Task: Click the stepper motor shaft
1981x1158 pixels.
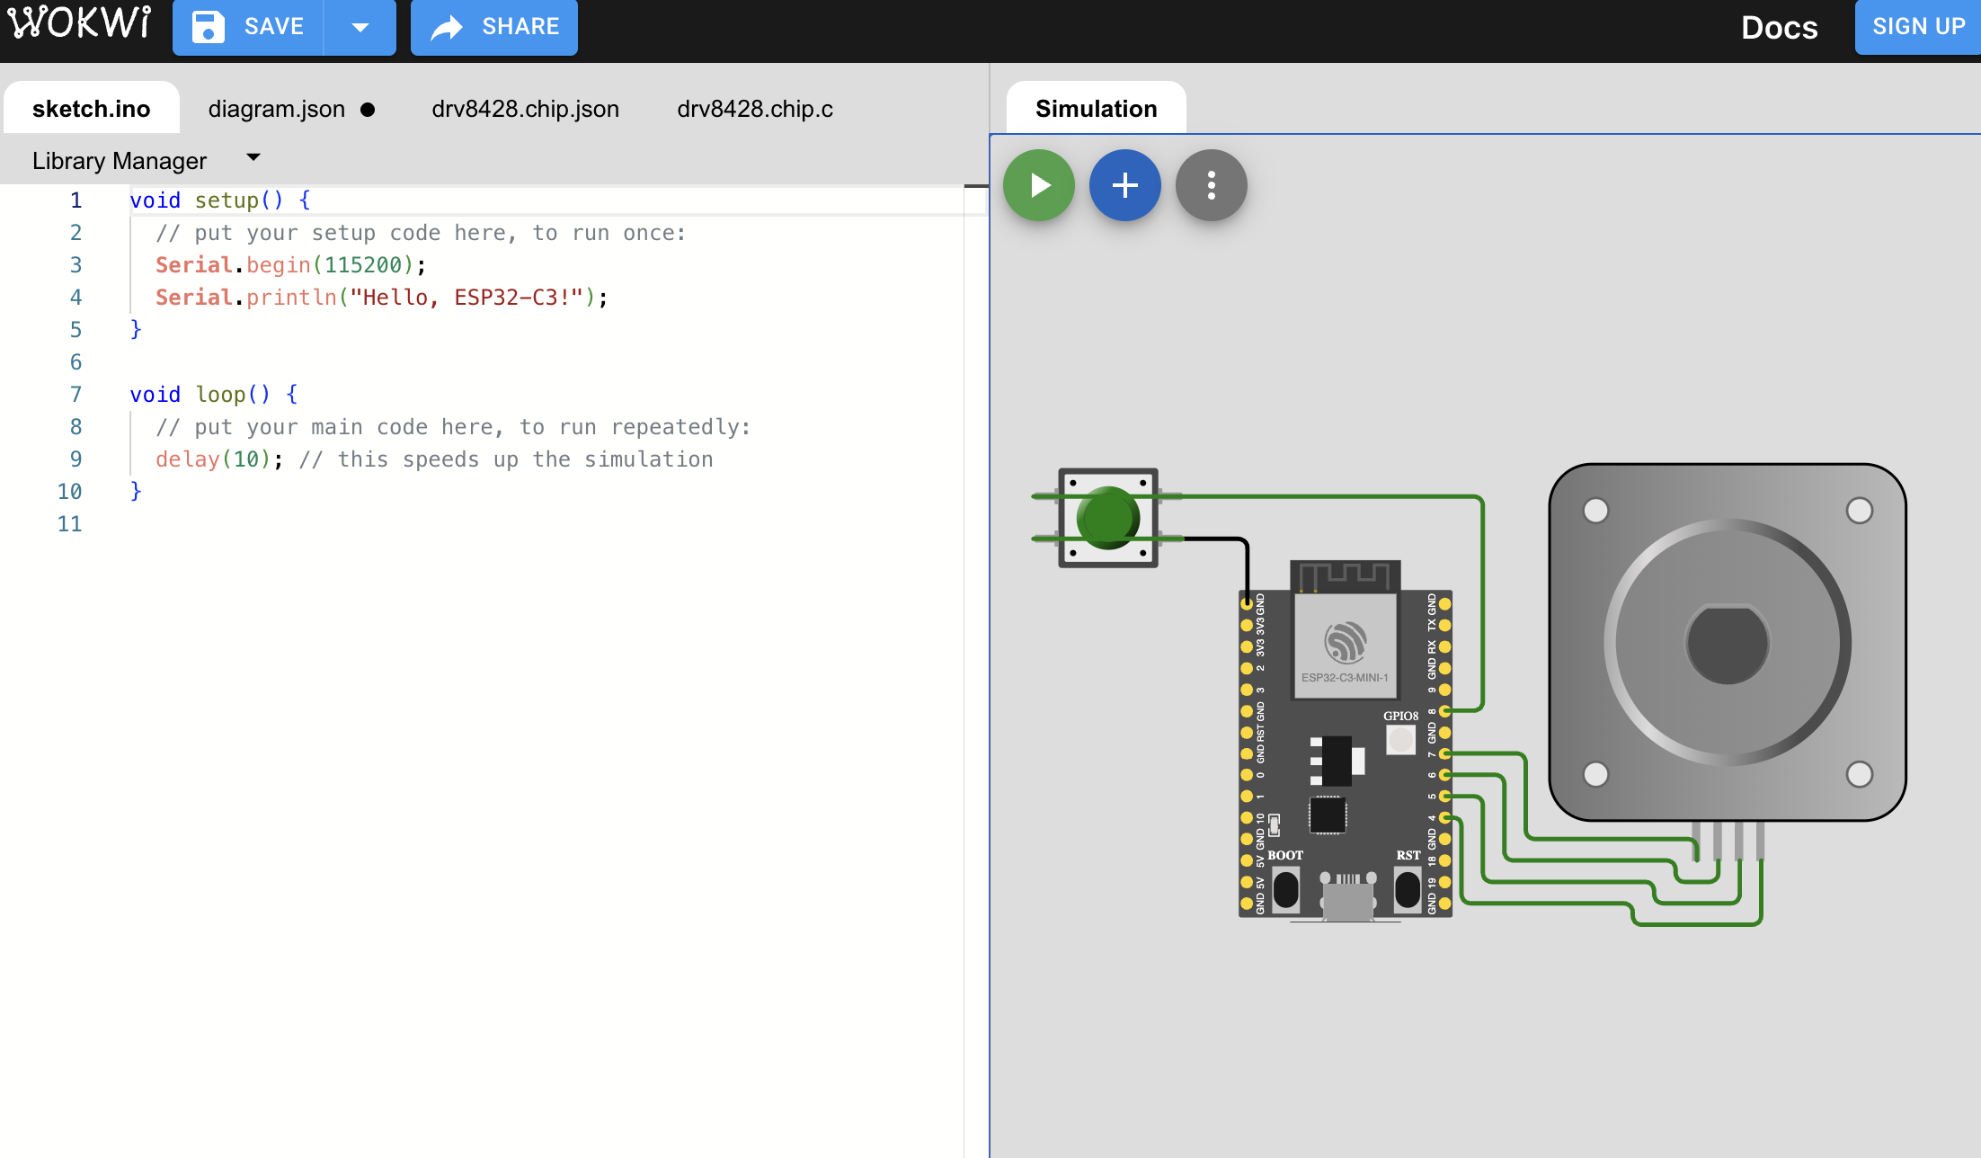Action: pos(1728,643)
